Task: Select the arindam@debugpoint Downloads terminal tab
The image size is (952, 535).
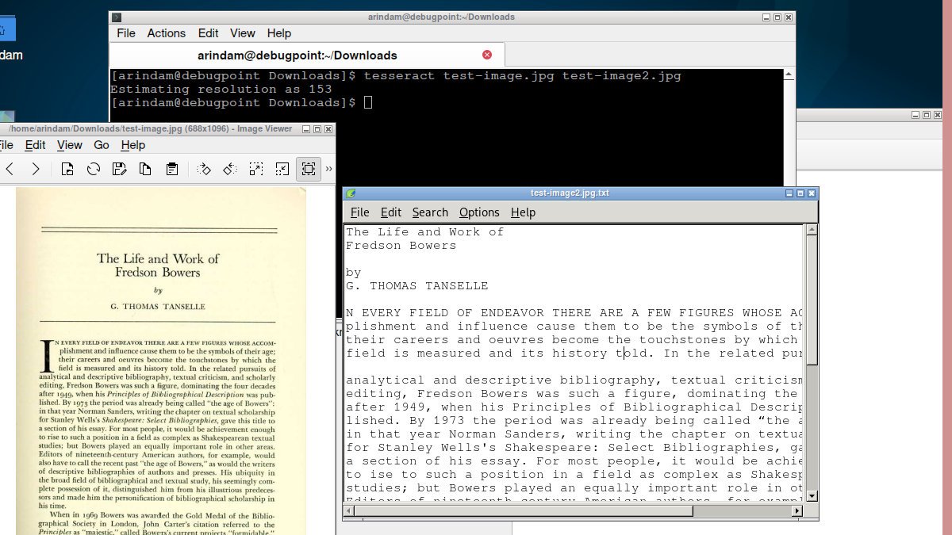Action: (x=297, y=54)
